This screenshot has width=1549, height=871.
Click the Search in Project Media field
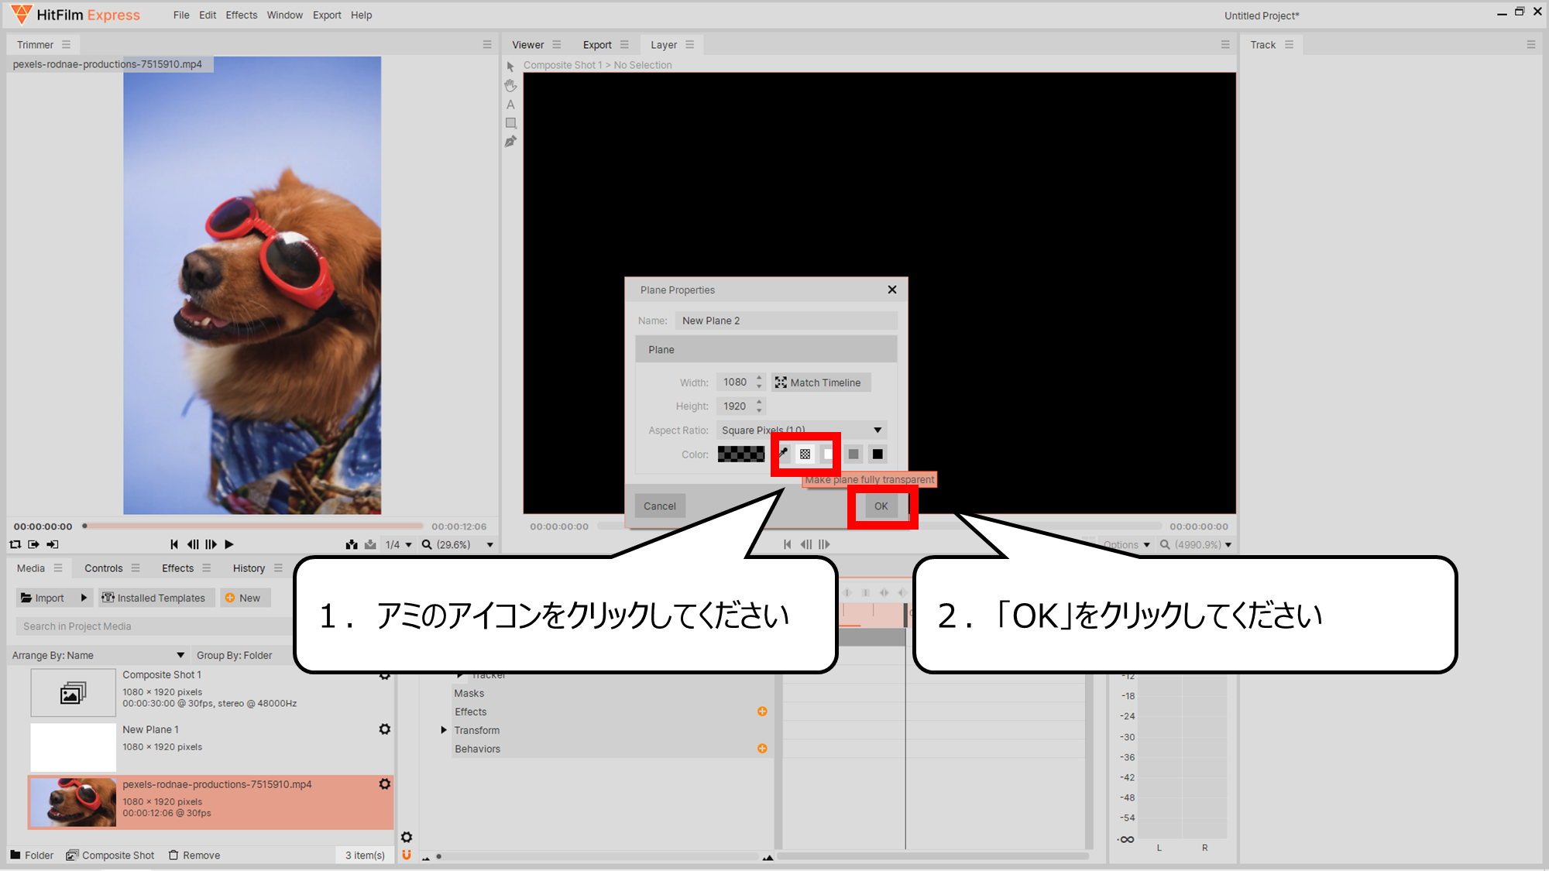(155, 626)
